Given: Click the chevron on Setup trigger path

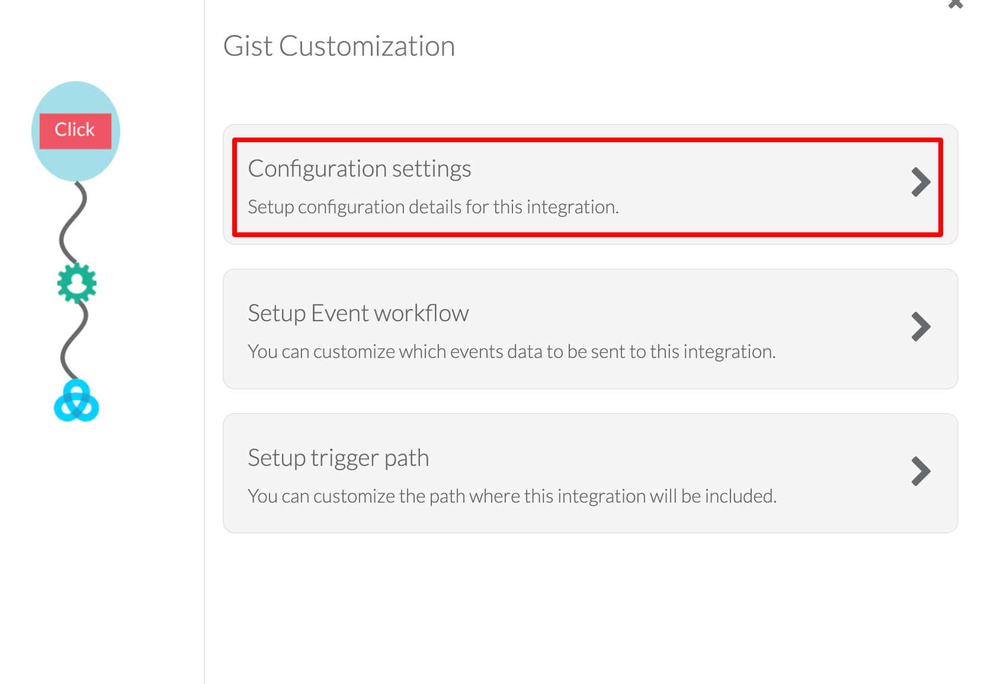Looking at the screenshot, I should [x=920, y=471].
